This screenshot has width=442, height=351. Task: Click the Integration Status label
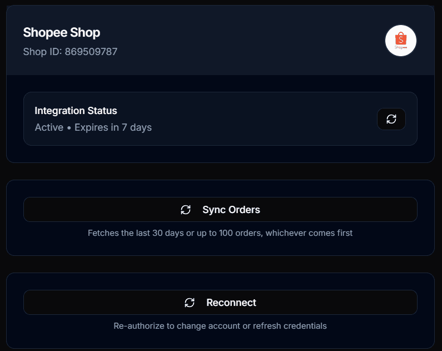76,111
